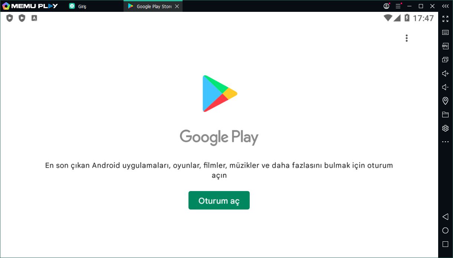The image size is (453, 258).
Task: Minimize the MEmu Play window
Action: 410,6
